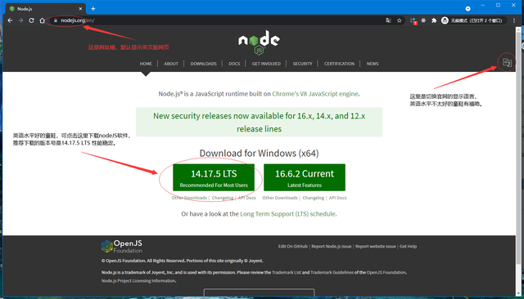Open the DOWNLOADS nav item
This screenshot has width=524, height=299.
point(204,64)
